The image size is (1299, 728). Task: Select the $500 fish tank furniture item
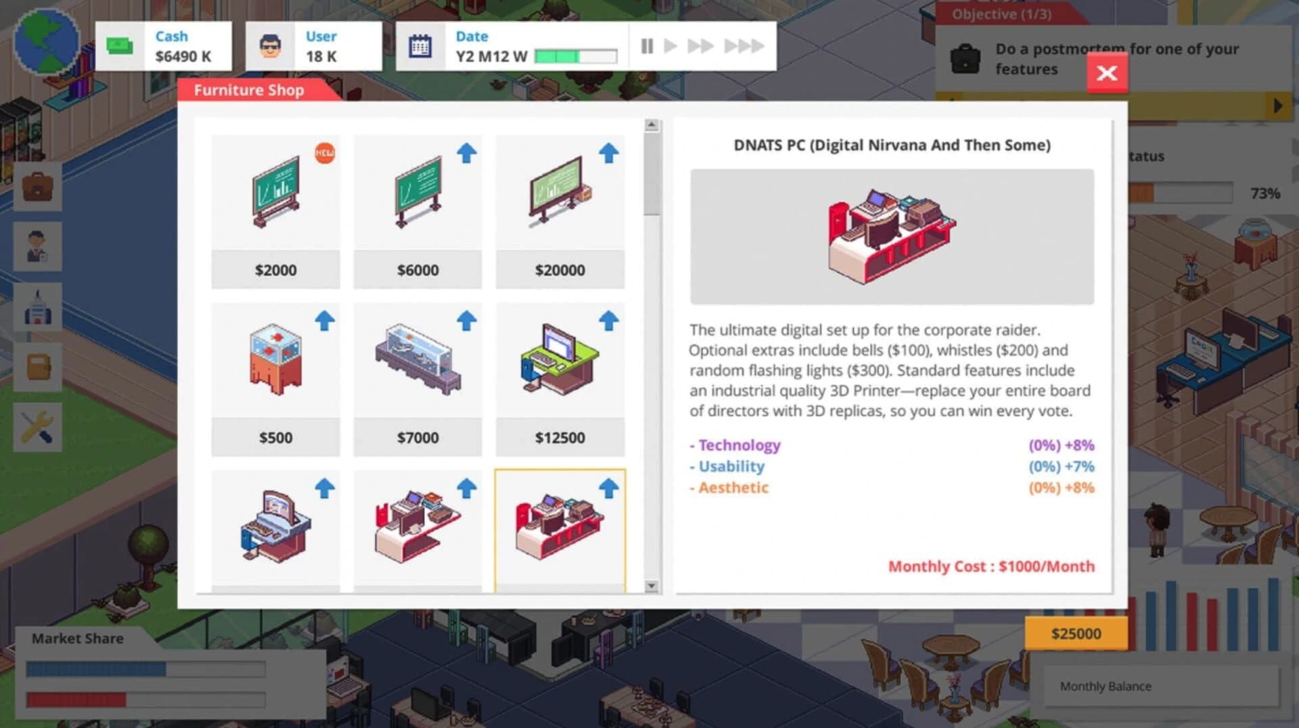tap(275, 357)
